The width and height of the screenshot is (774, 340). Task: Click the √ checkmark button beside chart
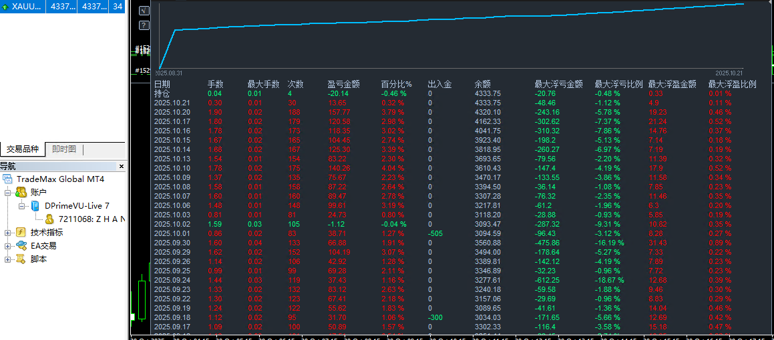pyautogui.click(x=144, y=11)
